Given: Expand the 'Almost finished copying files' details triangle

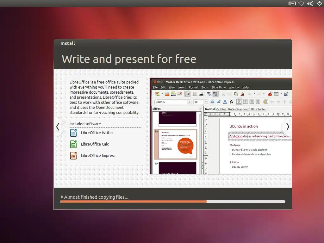Looking at the screenshot, I should click(62, 197).
